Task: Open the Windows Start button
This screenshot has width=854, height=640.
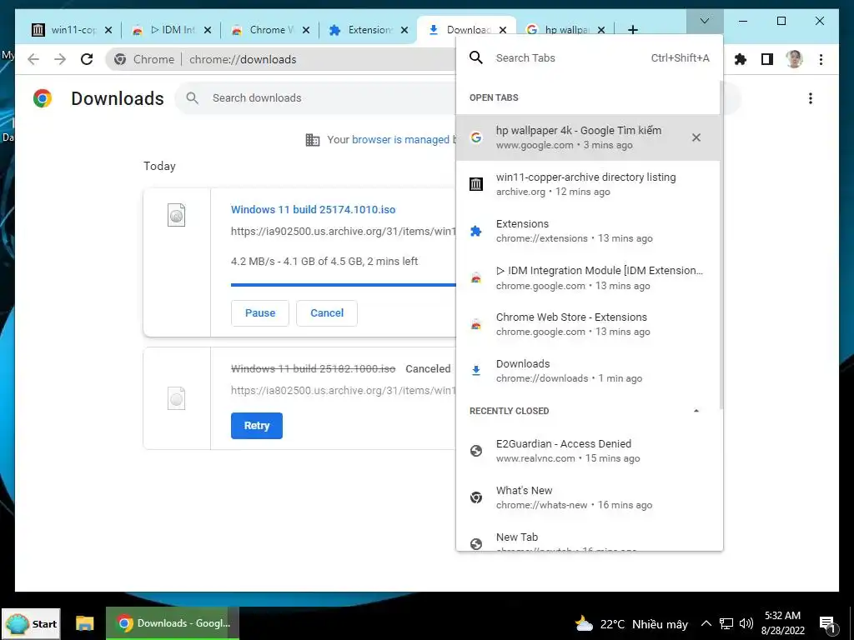Action: (x=31, y=623)
